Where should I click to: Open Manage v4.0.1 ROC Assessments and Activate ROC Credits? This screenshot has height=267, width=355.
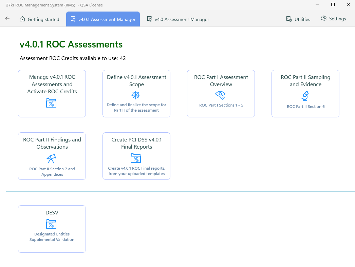pyautogui.click(x=52, y=84)
